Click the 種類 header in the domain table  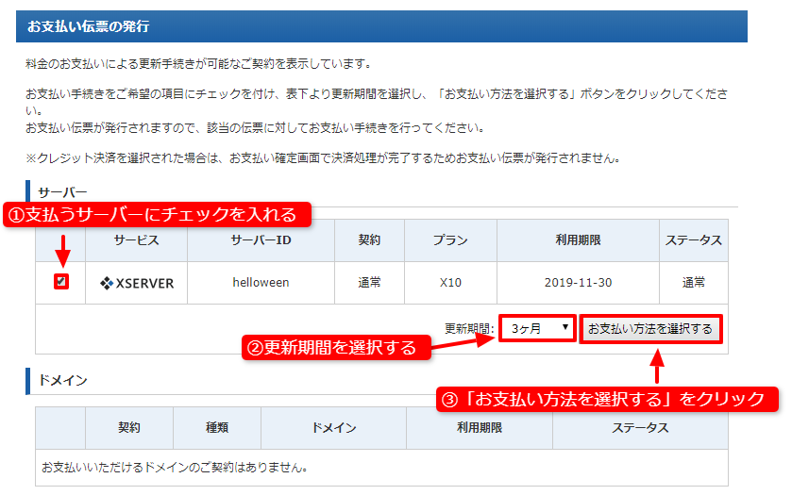(x=216, y=427)
